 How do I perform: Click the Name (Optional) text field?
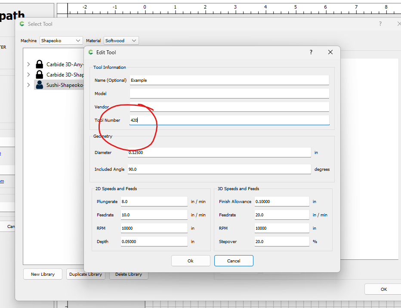tap(229, 80)
